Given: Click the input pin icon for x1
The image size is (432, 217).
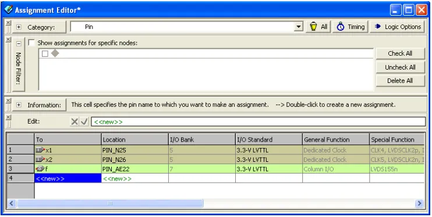Looking at the screenshot, I should coord(40,150).
